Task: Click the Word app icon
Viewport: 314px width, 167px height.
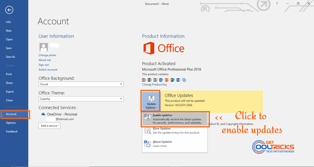Action: 179,80
